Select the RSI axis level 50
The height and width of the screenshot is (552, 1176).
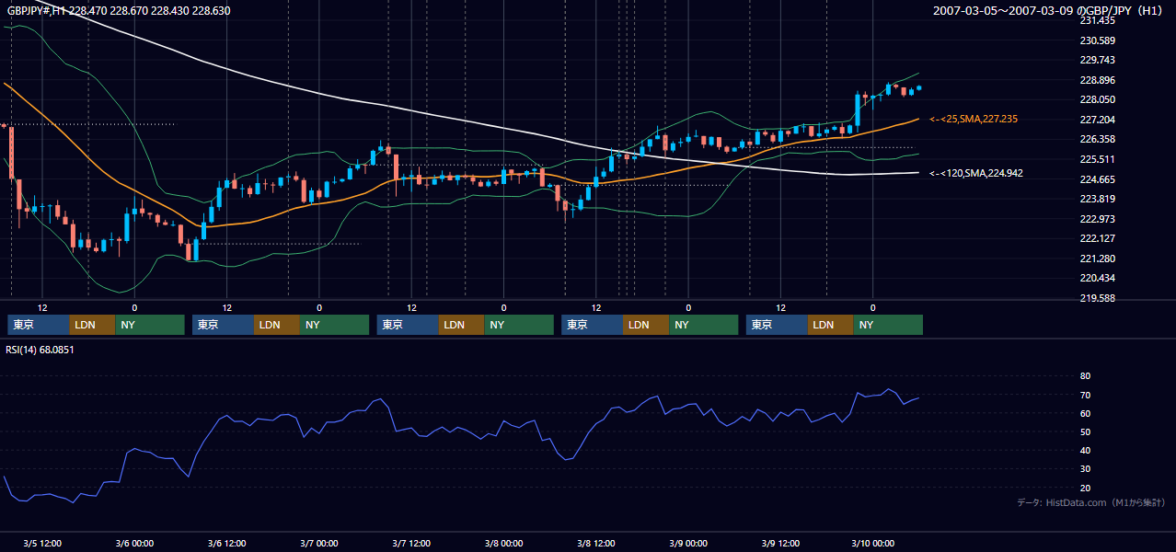coord(1085,431)
